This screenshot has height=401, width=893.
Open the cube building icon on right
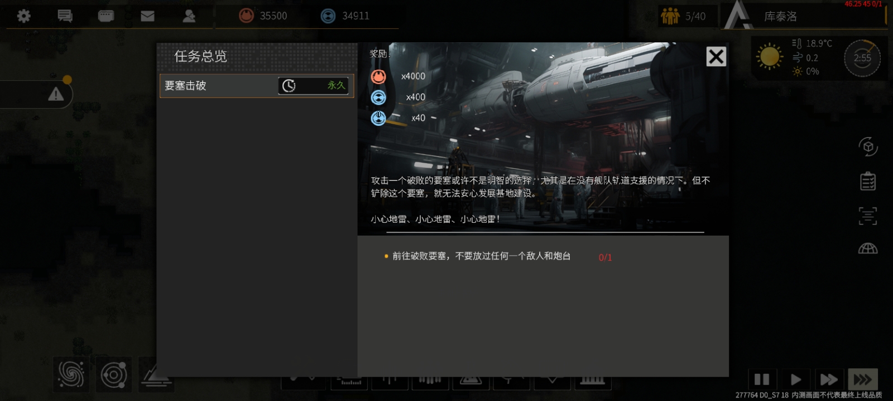pos(868,146)
